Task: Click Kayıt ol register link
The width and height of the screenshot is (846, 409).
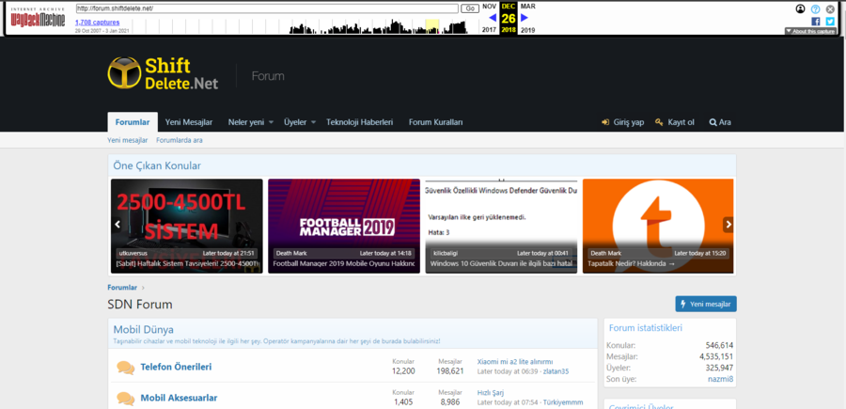Action: point(675,122)
